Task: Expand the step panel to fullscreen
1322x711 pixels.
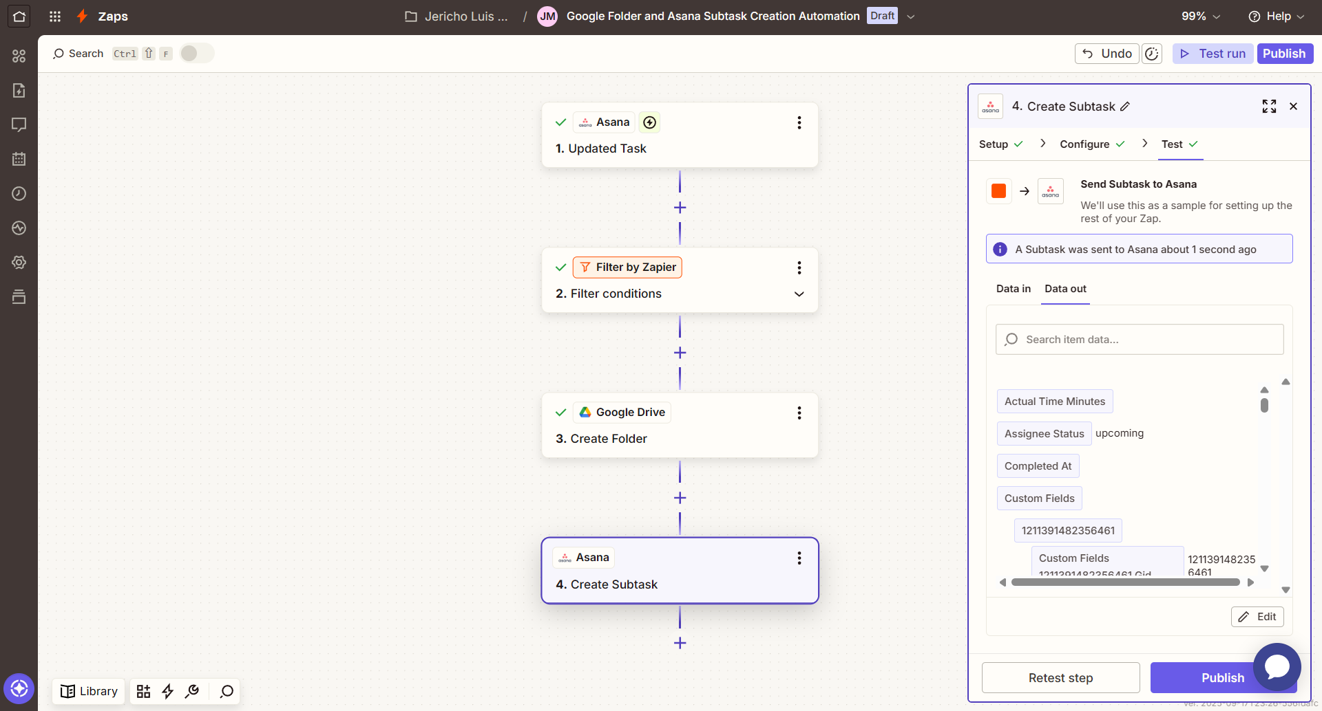Action: tap(1269, 107)
